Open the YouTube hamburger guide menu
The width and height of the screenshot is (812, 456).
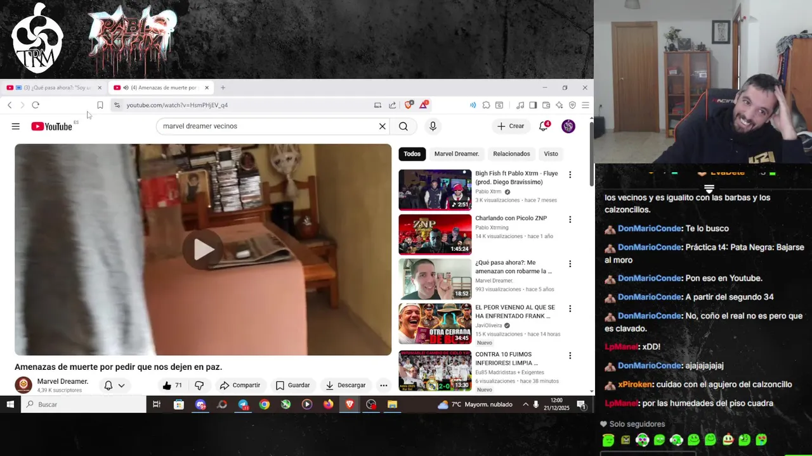coord(15,126)
